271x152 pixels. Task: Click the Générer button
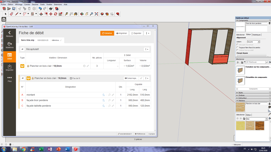[x=107, y=33]
